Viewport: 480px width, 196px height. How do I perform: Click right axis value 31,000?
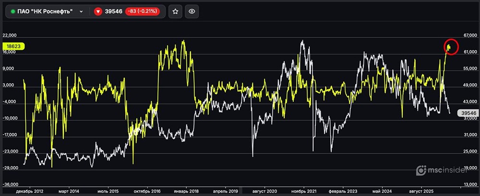tap(470, 135)
